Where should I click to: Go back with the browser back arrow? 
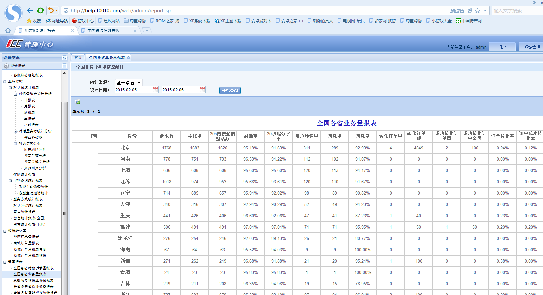point(30,11)
